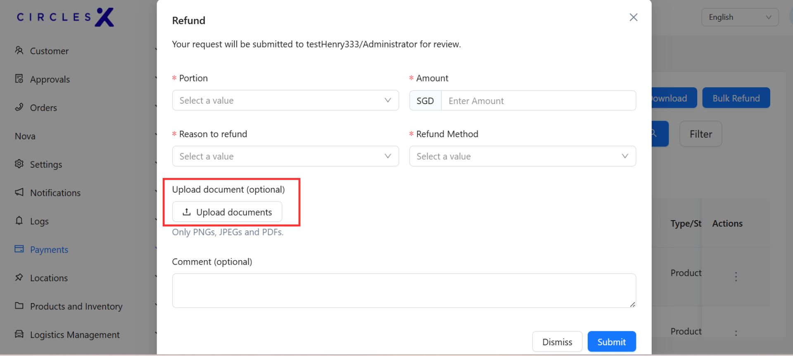Click the Locations pin icon
Image resolution: width=793 pixels, height=356 pixels.
(19, 277)
